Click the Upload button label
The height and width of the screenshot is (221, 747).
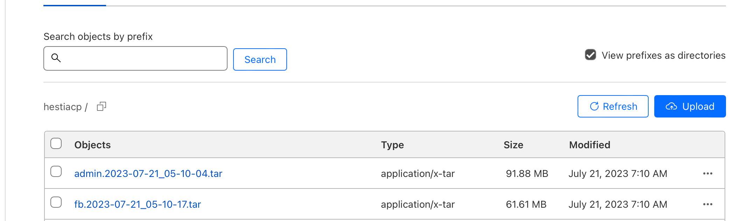coord(698,106)
